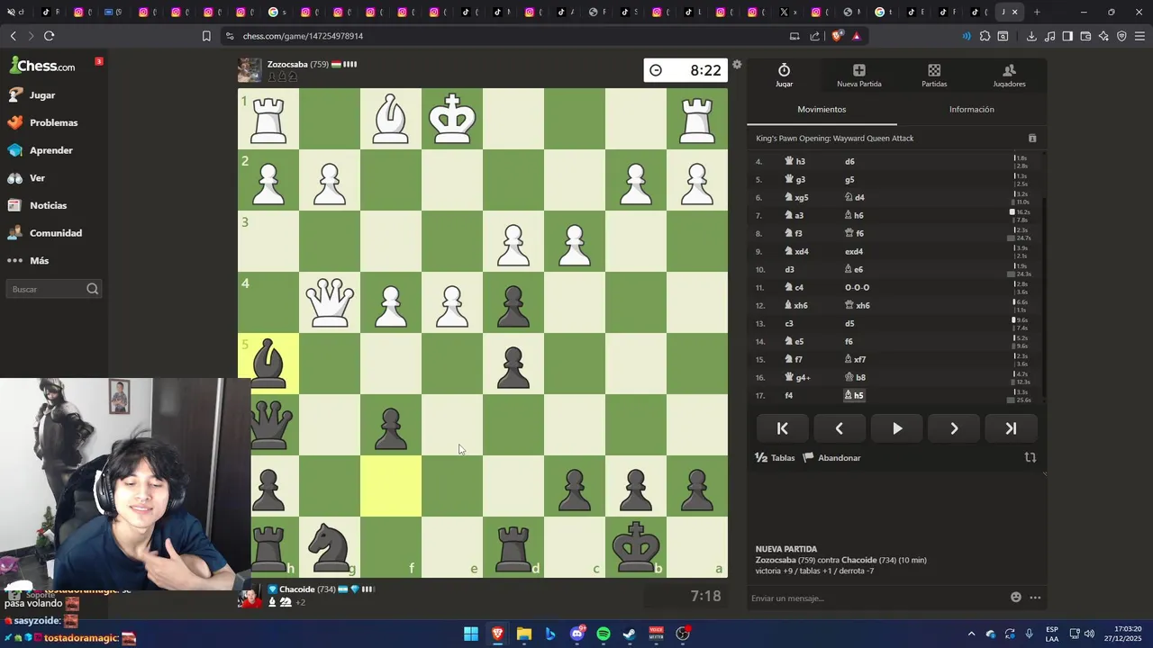Viewport: 1153px width, 648px height.
Task: Offer a draw with Tablas
Action: [775, 458]
